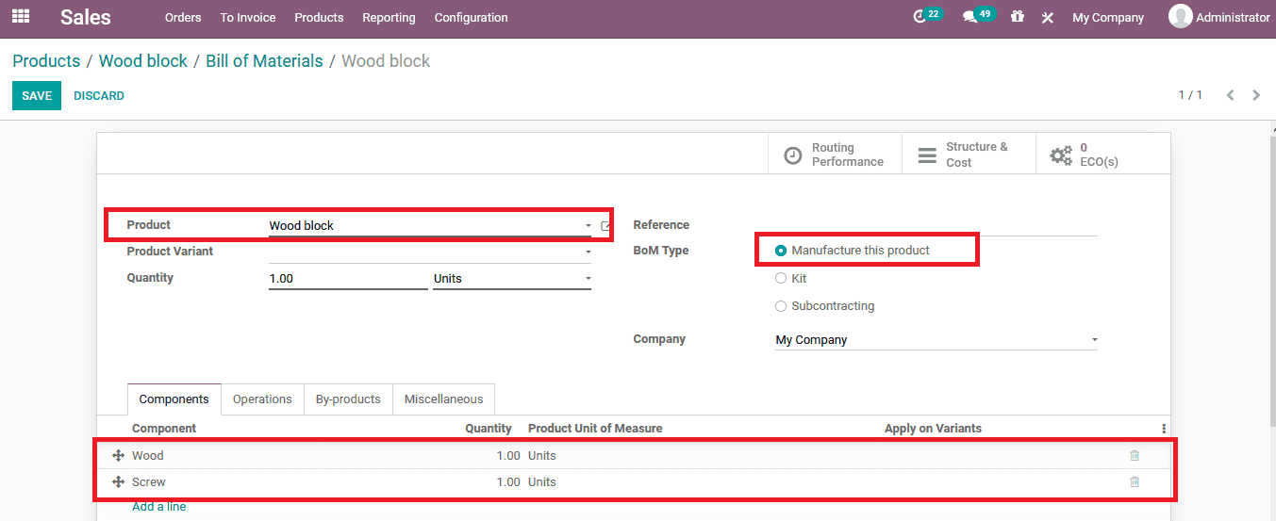Screen dimensions: 1276x521
Task: Go to Wood block breadcrumb link
Action: pos(143,61)
